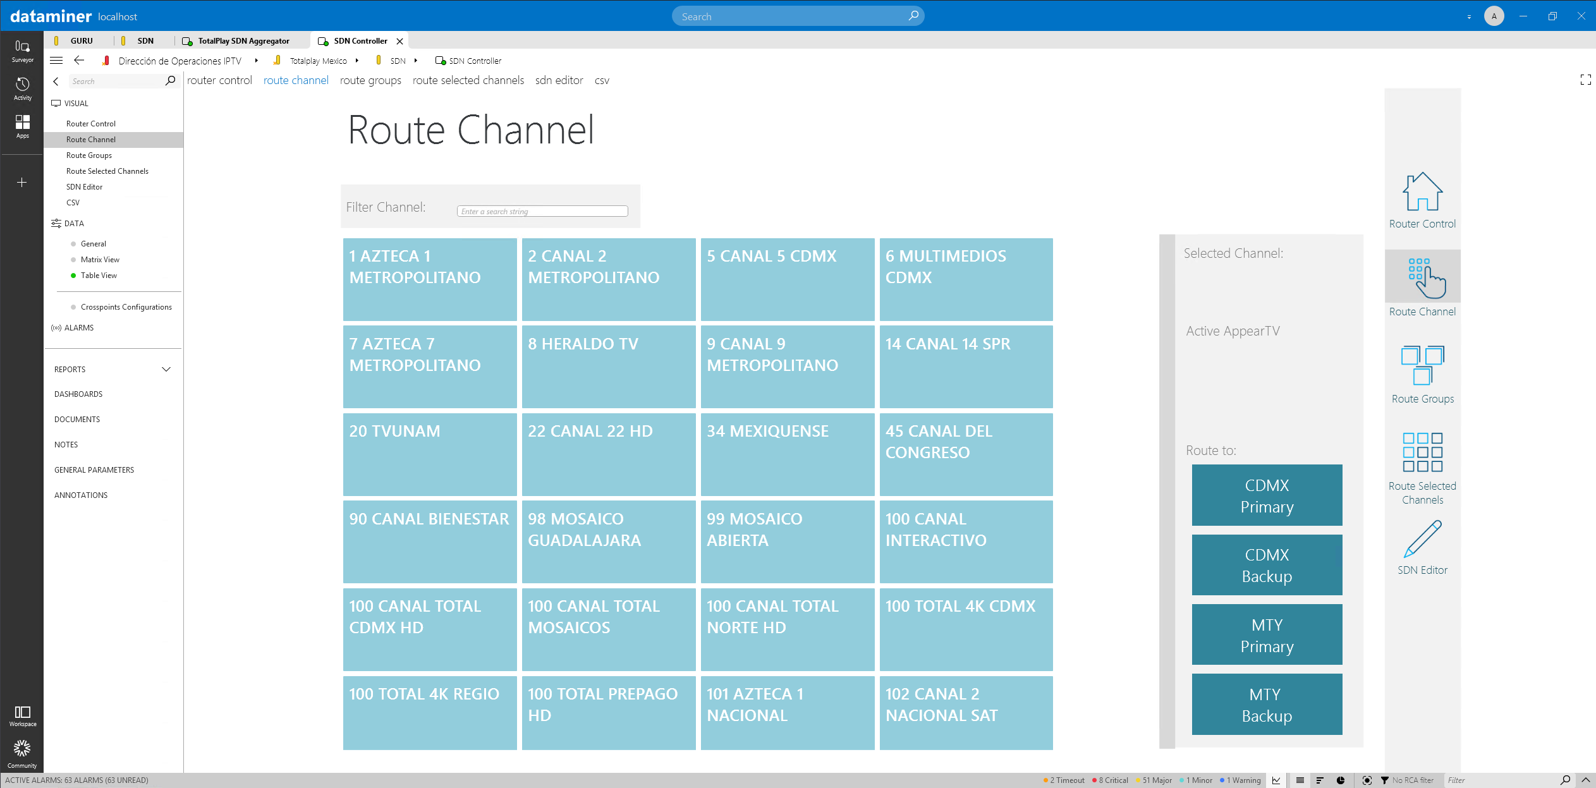1596x788 pixels.
Task: Open the csv page tab
Action: pos(602,80)
